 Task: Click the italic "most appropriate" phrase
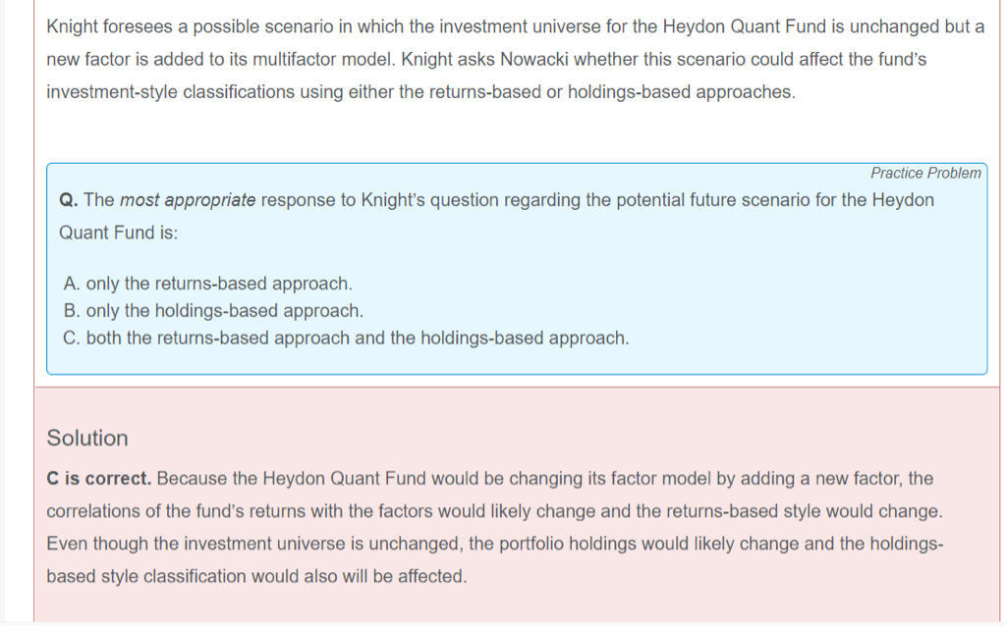point(188,200)
